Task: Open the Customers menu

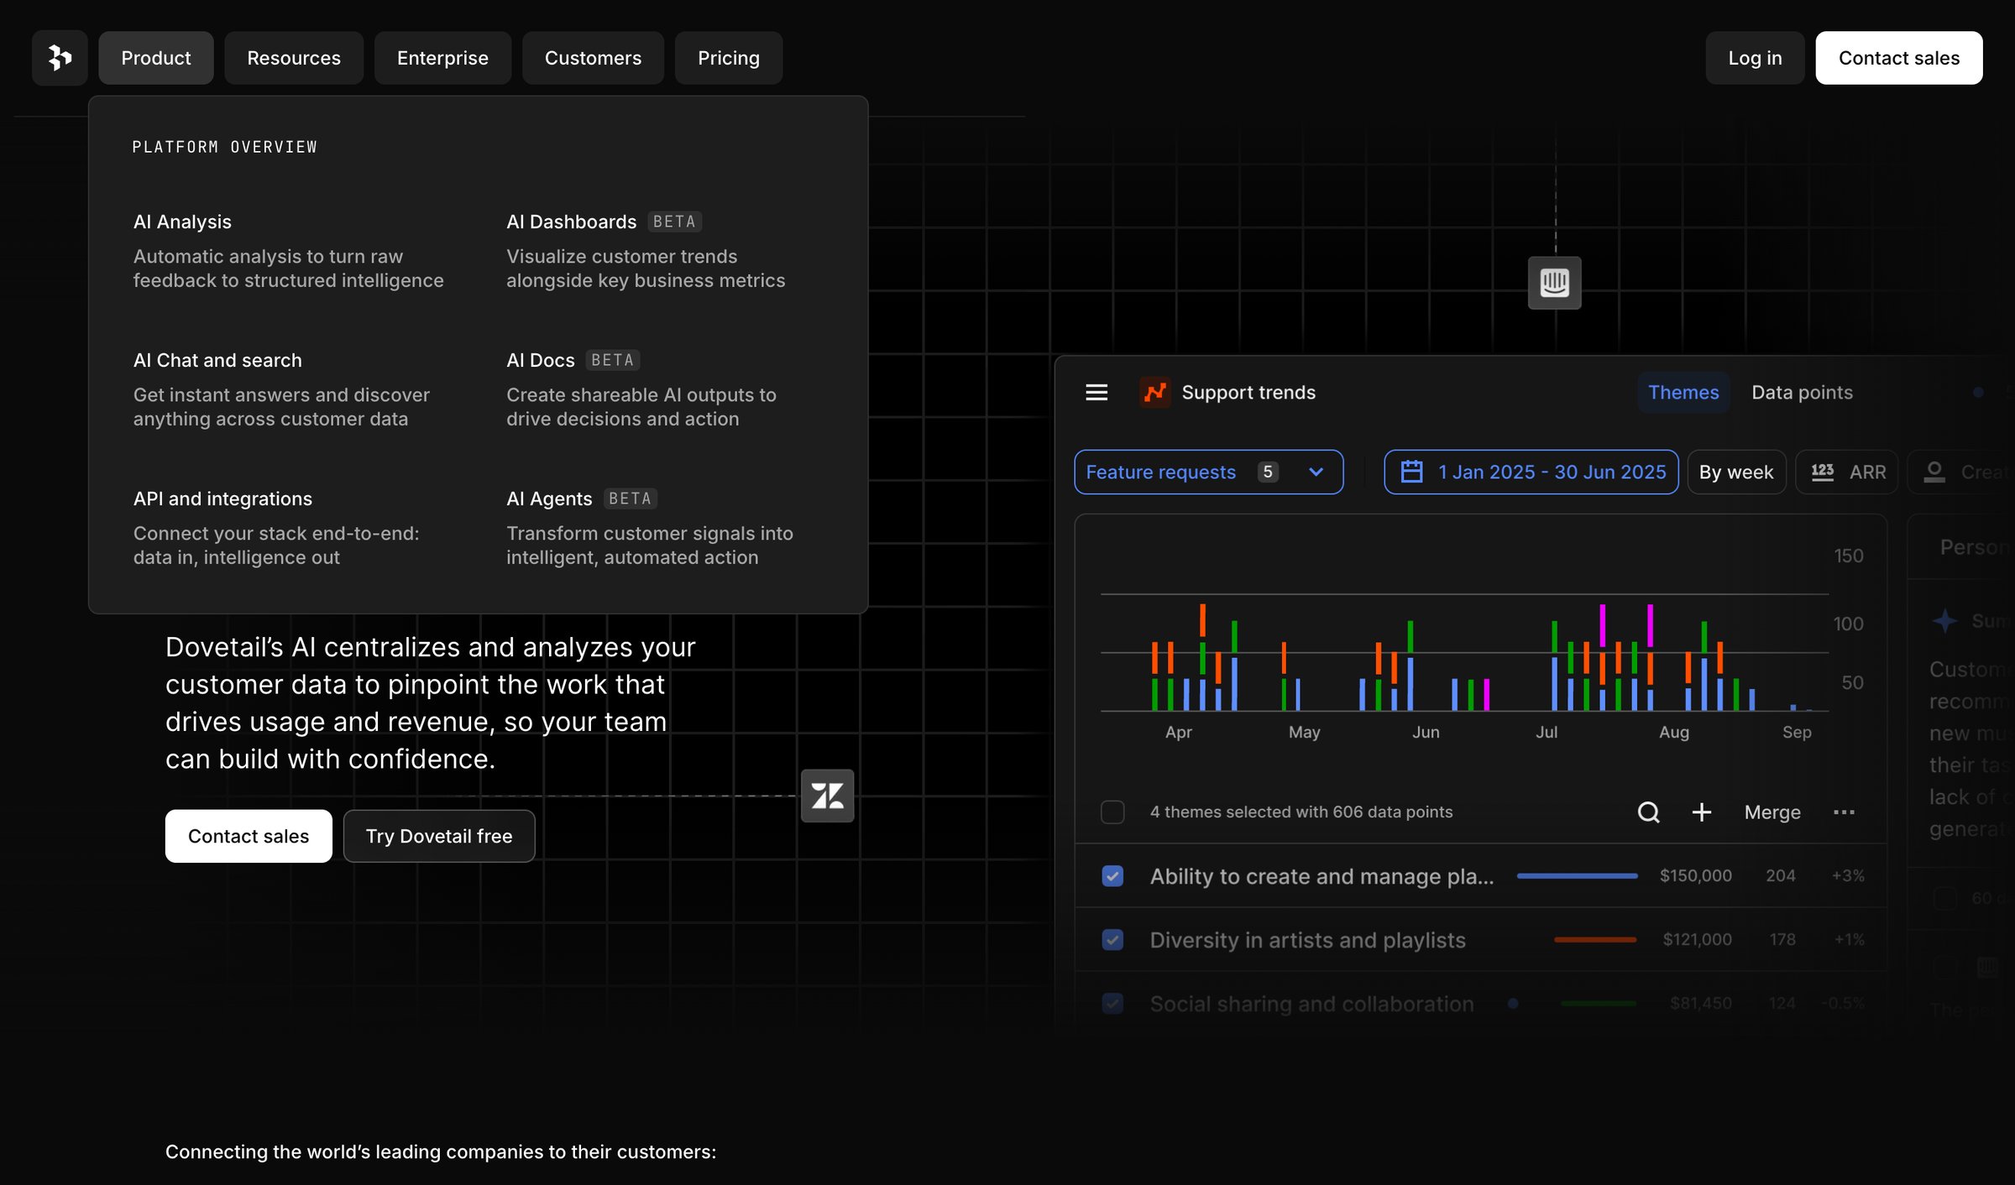Action: 593,58
